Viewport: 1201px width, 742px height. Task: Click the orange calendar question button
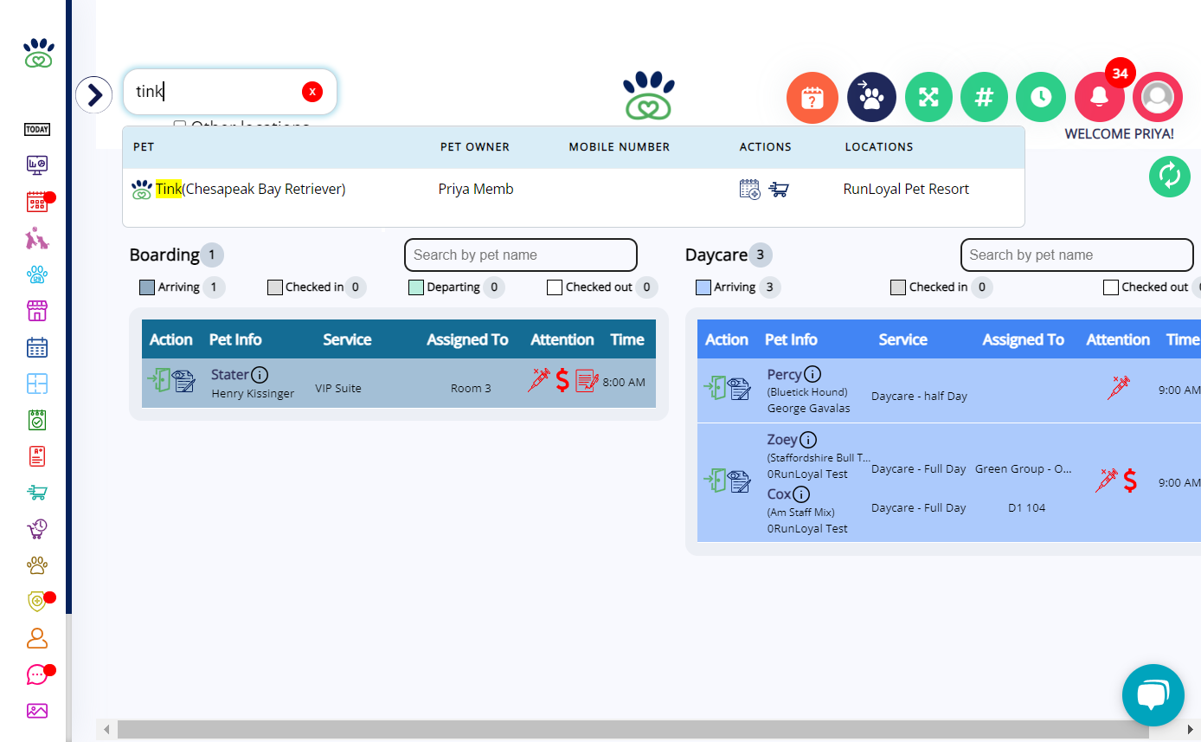point(812,97)
